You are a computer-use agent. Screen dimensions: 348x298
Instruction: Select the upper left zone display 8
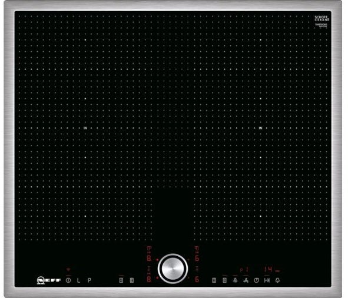point(149,259)
